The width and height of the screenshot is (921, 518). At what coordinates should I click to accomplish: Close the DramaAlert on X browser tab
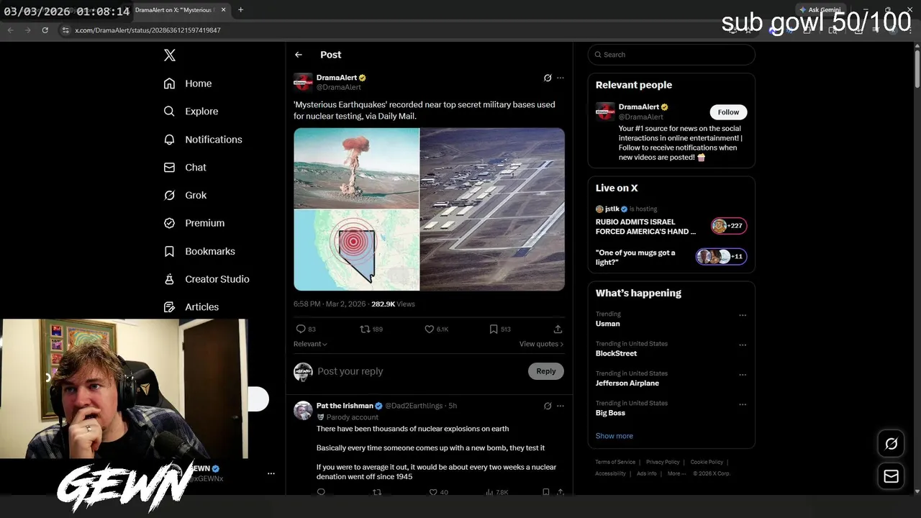click(223, 10)
